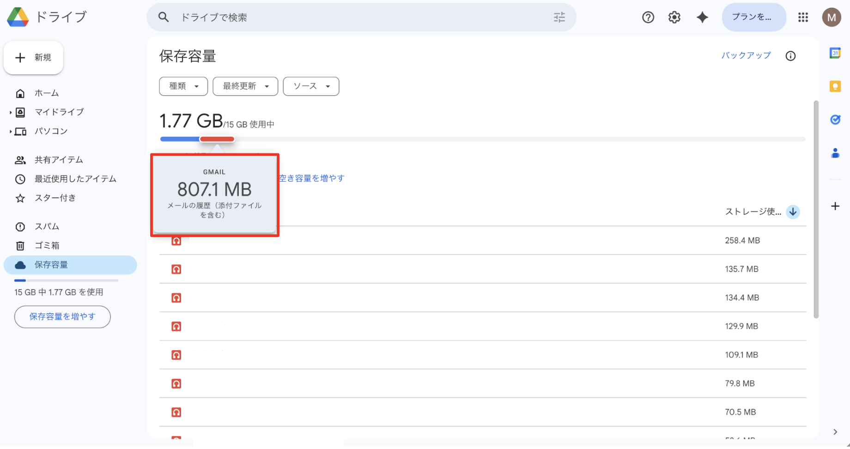Open the ソース filter dropdown
Viewport: 850px width, 449px height.
coord(311,86)
